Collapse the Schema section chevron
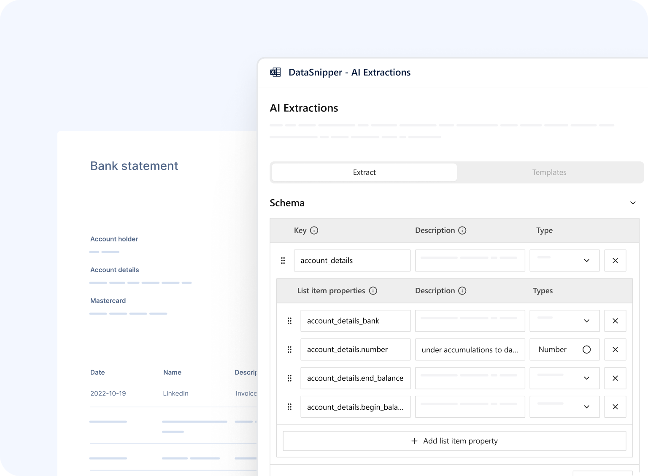This screenshot has width=648, height=476. [633, 203]
